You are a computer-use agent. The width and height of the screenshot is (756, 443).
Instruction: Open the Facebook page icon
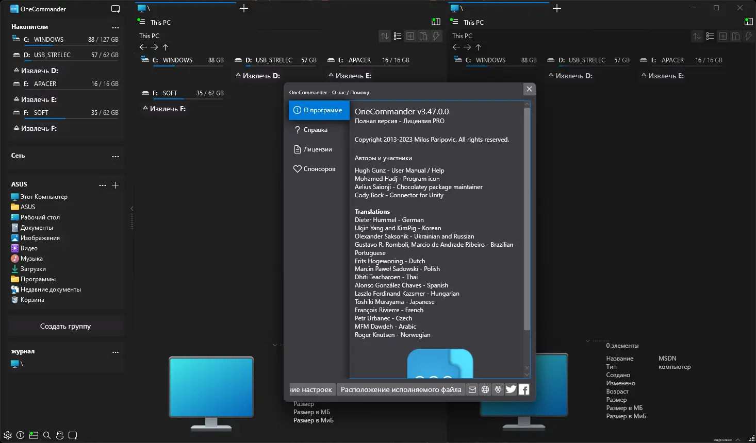tap(523, 389)
